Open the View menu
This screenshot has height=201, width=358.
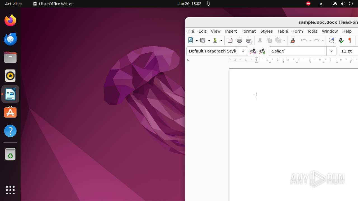tap(216, 31)
